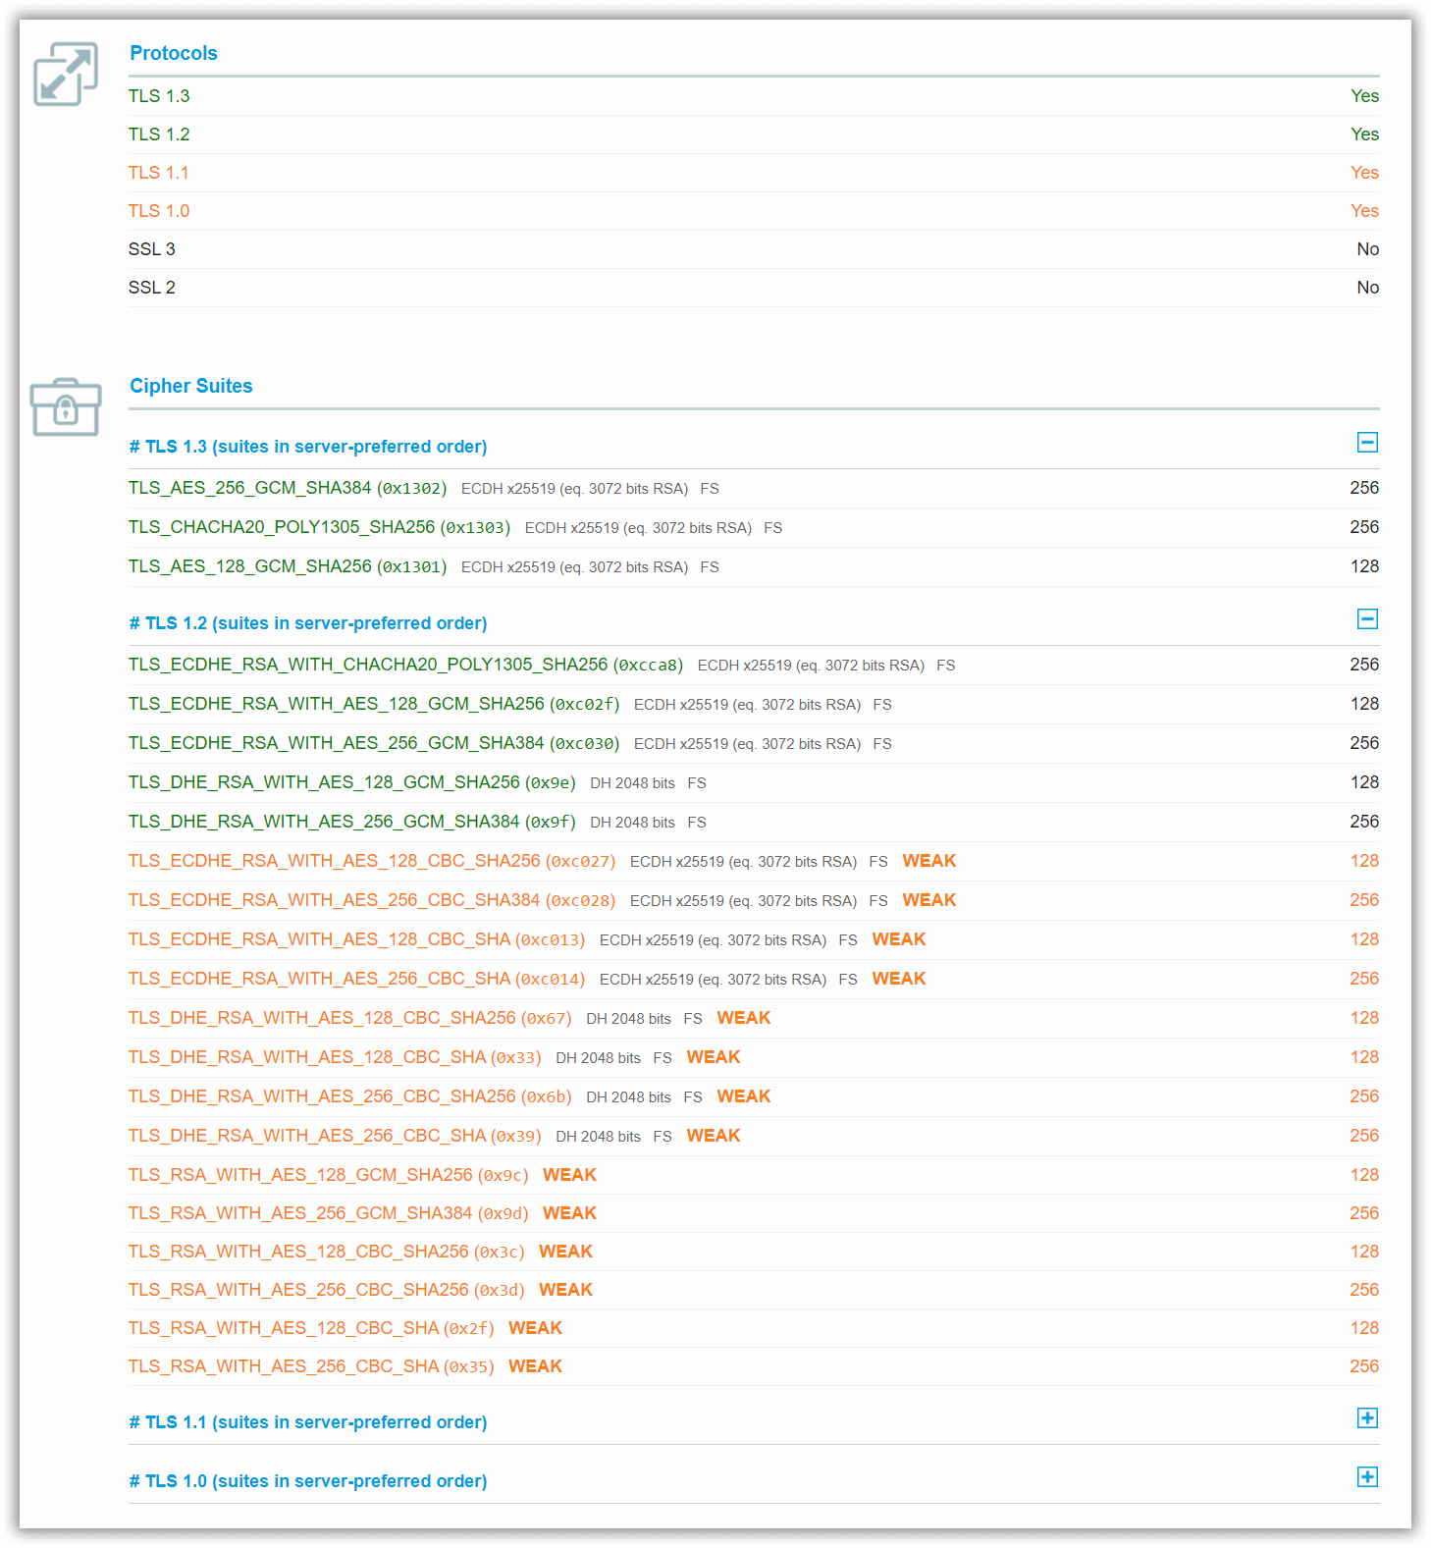Viewport: 1431px width, 1548px height.
Task: Click the '# TLS 1.2 (suites in server-preferred order)' heading
Action: point(308,623)
